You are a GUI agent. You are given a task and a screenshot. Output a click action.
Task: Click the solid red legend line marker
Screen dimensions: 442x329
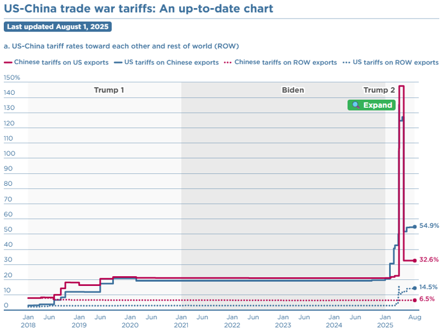[x=8, y=63]
